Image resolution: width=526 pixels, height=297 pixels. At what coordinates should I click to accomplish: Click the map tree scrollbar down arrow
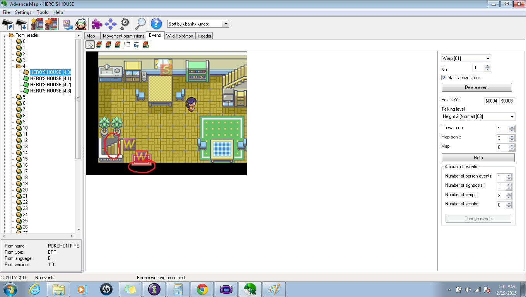(x=79, y=229)
